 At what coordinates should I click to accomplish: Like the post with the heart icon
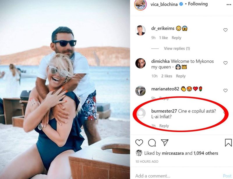click(139, 143)
